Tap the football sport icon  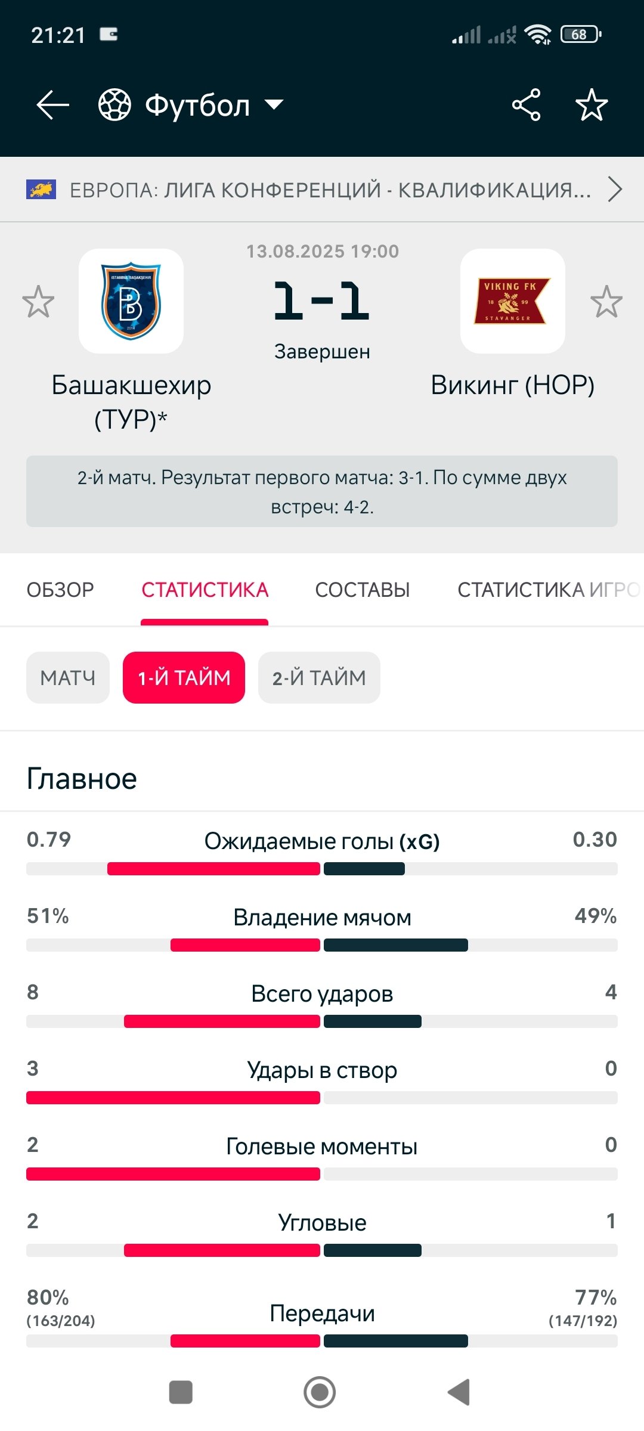[114, 105]
